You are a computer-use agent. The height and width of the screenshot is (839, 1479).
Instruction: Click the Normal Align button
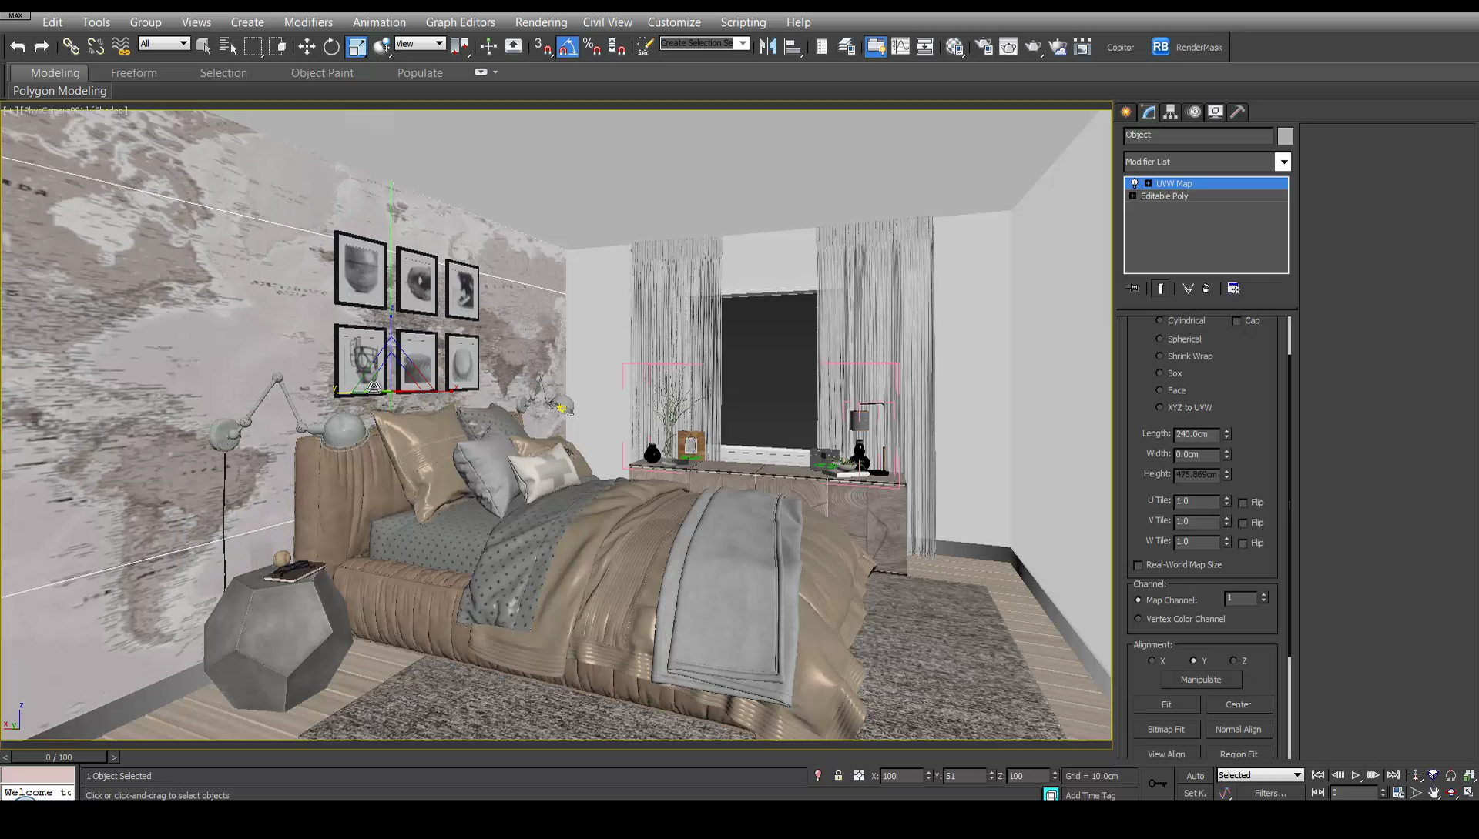click(1239, 729)
